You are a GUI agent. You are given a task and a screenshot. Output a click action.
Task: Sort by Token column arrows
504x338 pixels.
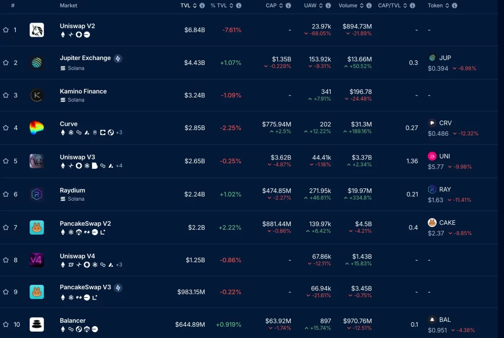(447, 5)
